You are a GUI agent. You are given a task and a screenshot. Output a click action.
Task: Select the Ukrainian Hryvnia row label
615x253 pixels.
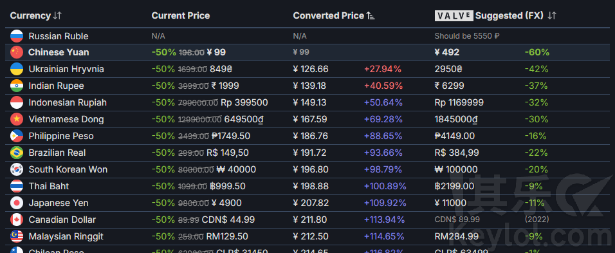(x=66, y=69)
